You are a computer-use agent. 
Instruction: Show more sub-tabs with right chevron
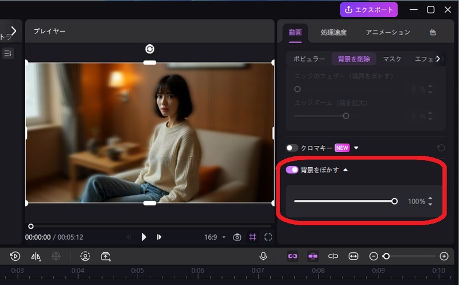438,59
